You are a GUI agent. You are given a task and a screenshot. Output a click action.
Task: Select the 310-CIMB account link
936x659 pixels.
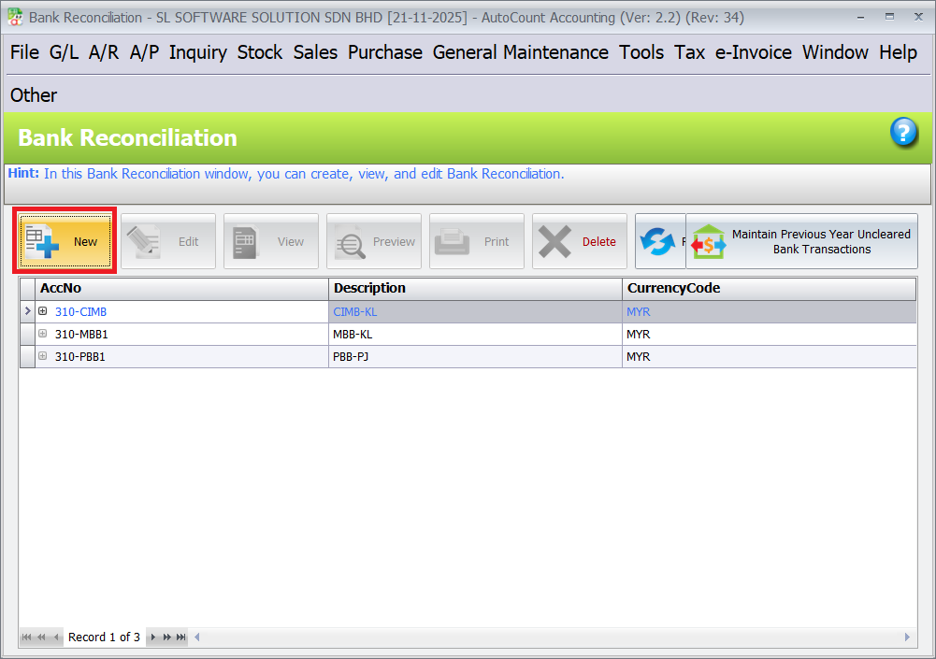[x=80, y=311]
